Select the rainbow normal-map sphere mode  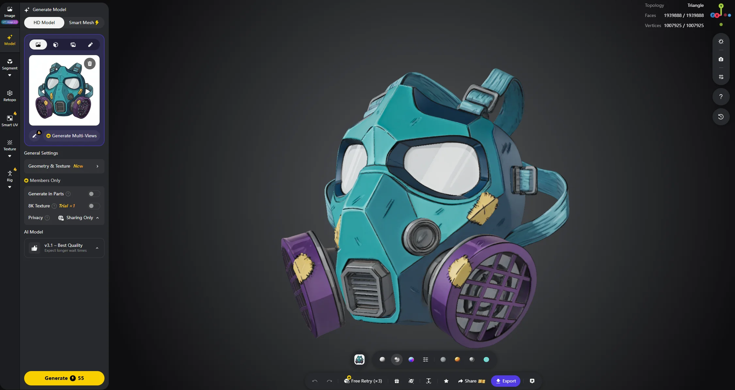pos(411,359)
